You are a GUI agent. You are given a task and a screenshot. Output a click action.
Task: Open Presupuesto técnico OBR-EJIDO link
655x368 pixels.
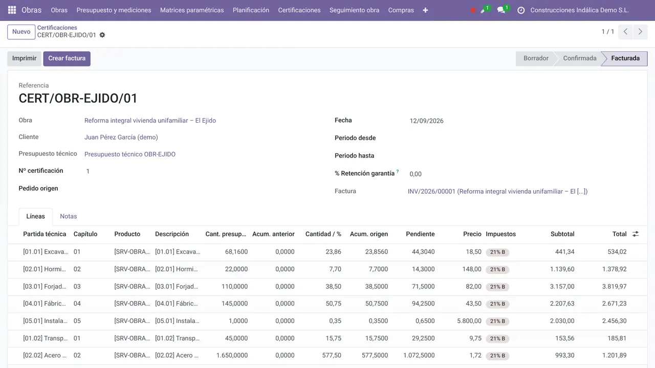(x=130, y=154)
